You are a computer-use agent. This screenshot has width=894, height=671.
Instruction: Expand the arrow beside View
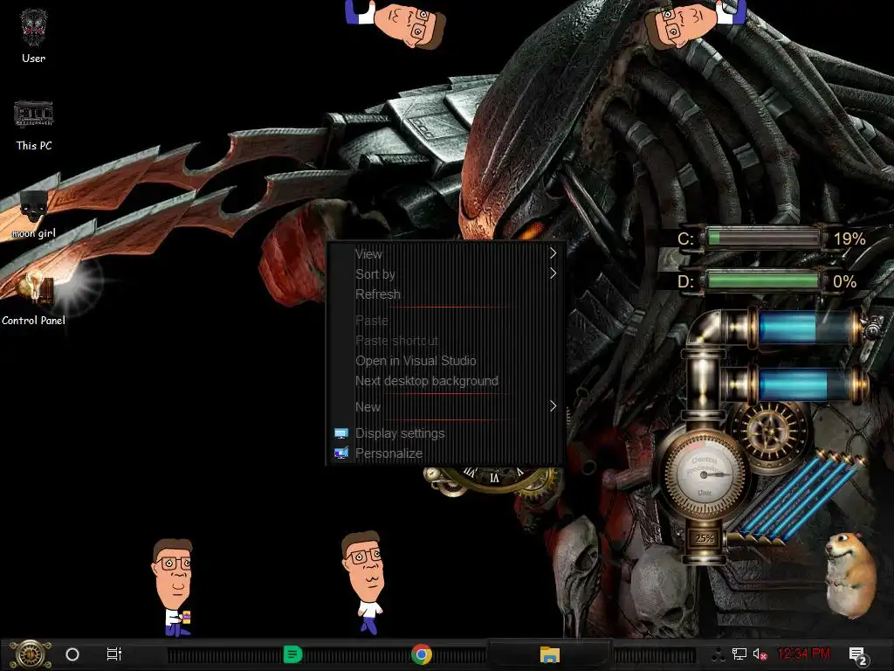[x=553, y=252]
